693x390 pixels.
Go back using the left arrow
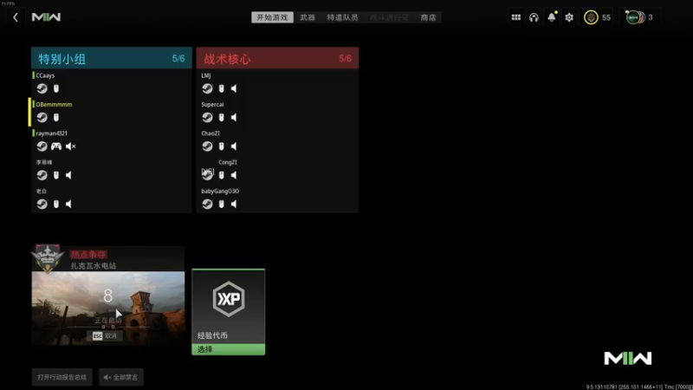coord(16,17)
